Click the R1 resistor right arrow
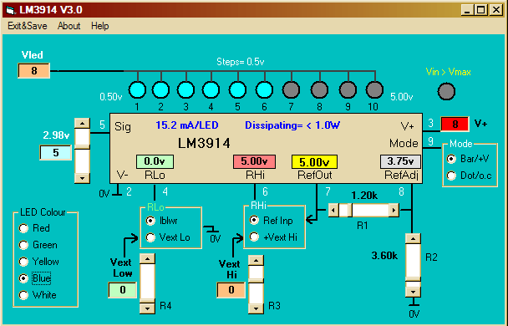This screenshot has height=326, width=508. tap(394, 211)
